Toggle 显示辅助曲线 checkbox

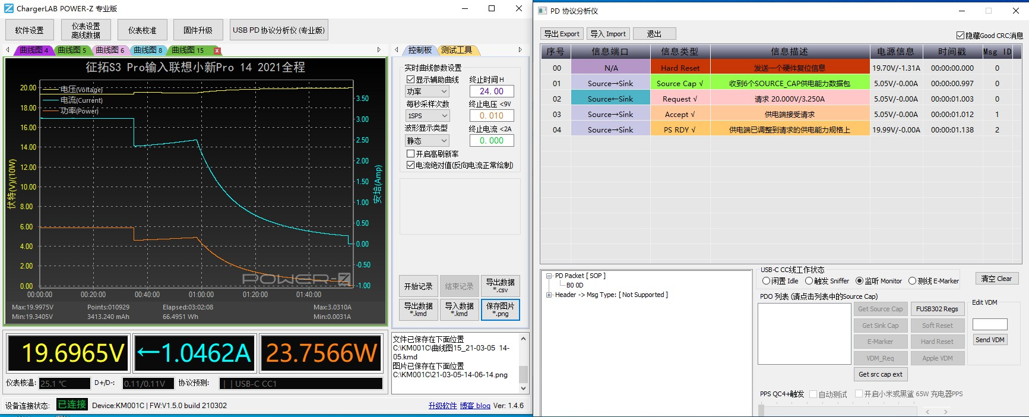pyautogui.click(x=410, y=80)
